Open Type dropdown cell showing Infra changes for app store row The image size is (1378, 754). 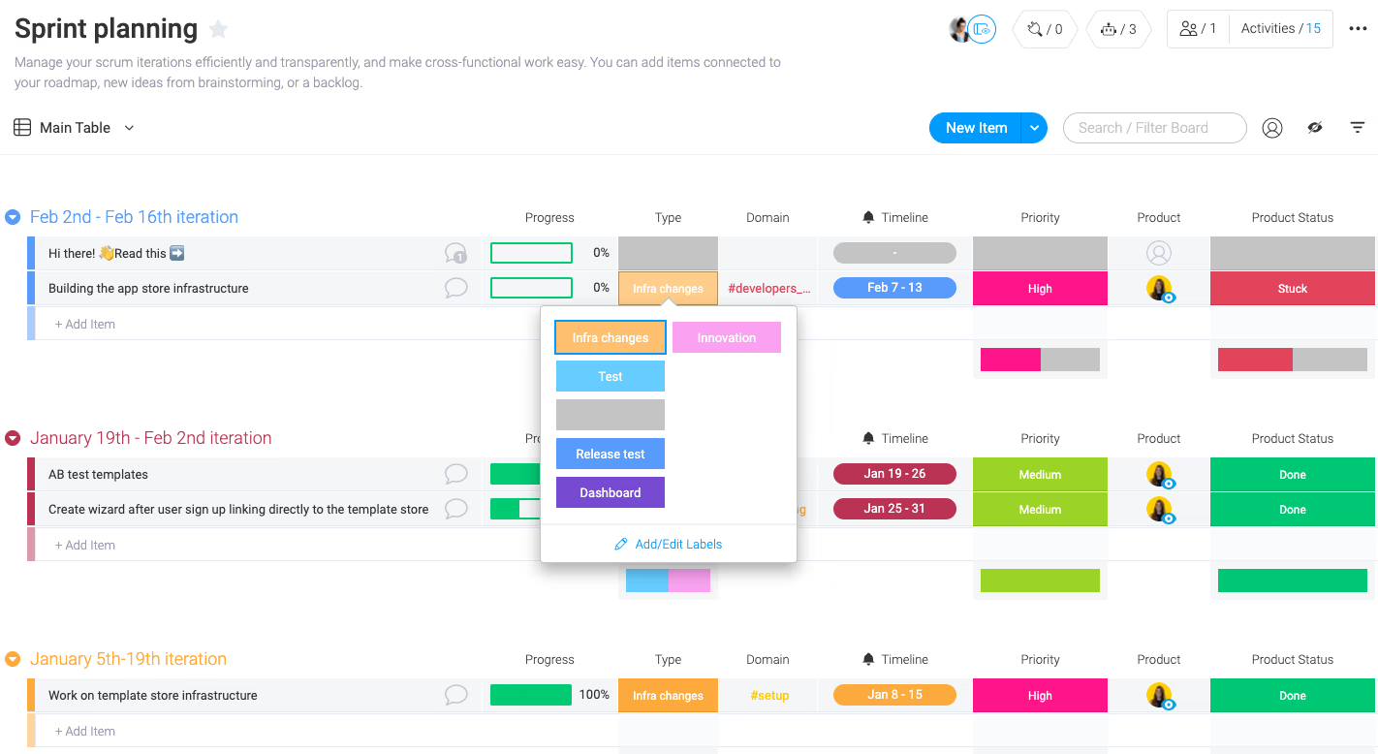pos(668,289)
